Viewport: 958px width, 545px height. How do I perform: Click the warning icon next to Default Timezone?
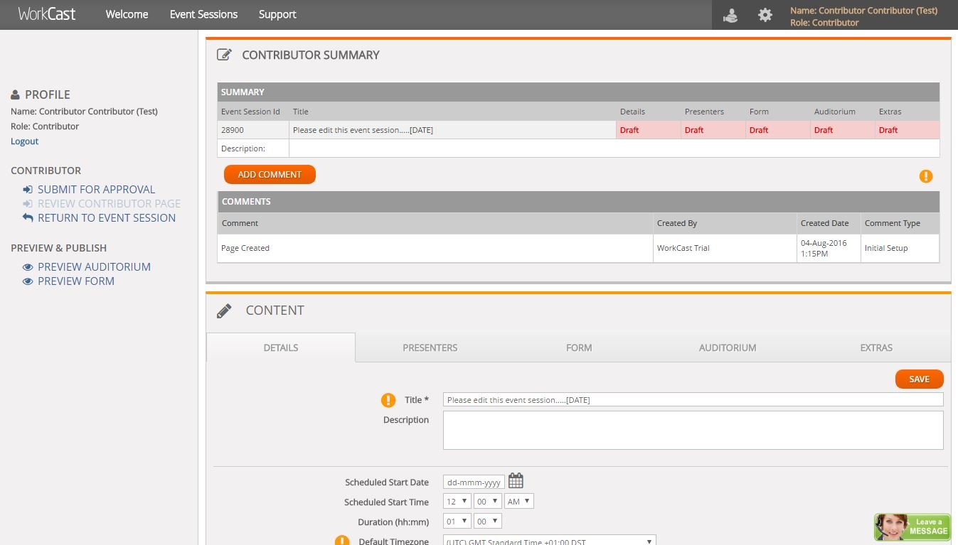[342, 541]
